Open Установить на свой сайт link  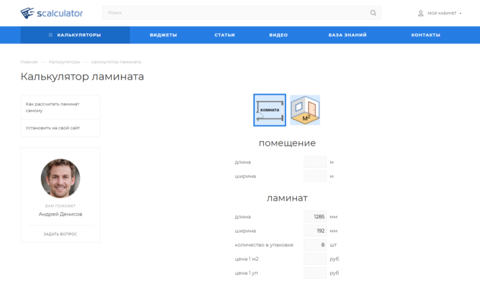[61, 128]
